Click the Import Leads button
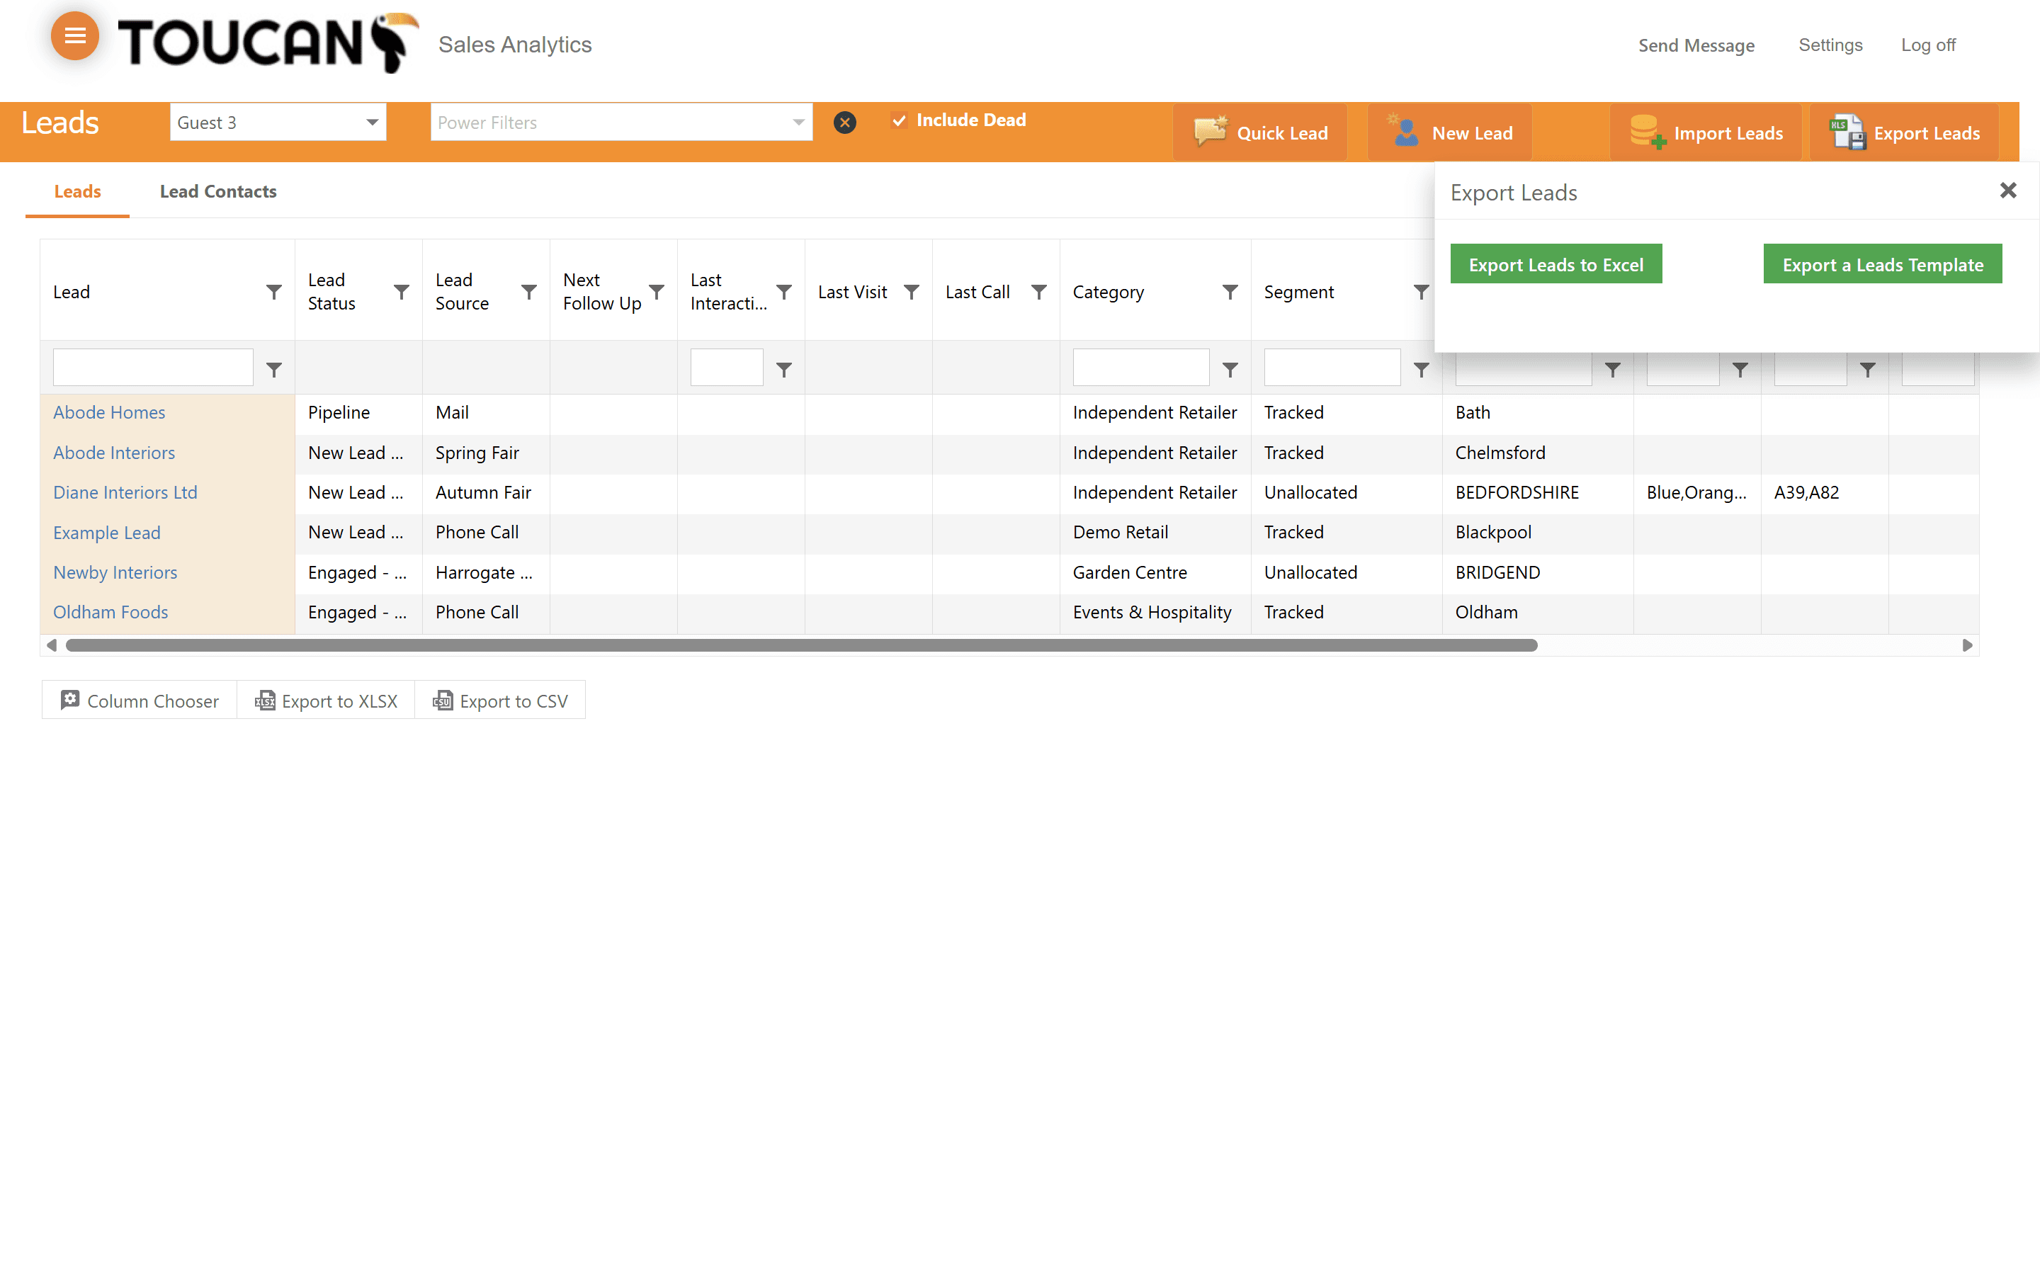The image size is (2040, 1275). click(x=1706, y=132)
